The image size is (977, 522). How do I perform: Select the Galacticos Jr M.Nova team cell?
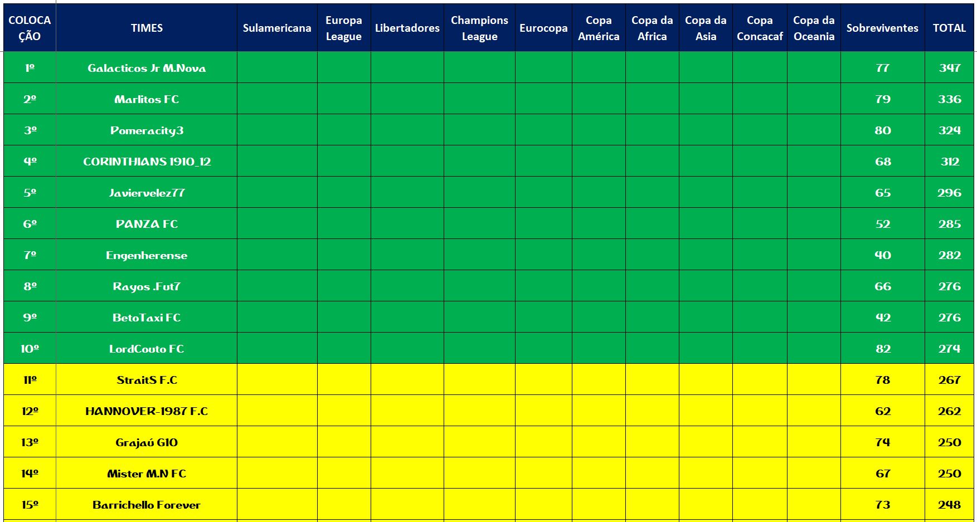(147, 68)
